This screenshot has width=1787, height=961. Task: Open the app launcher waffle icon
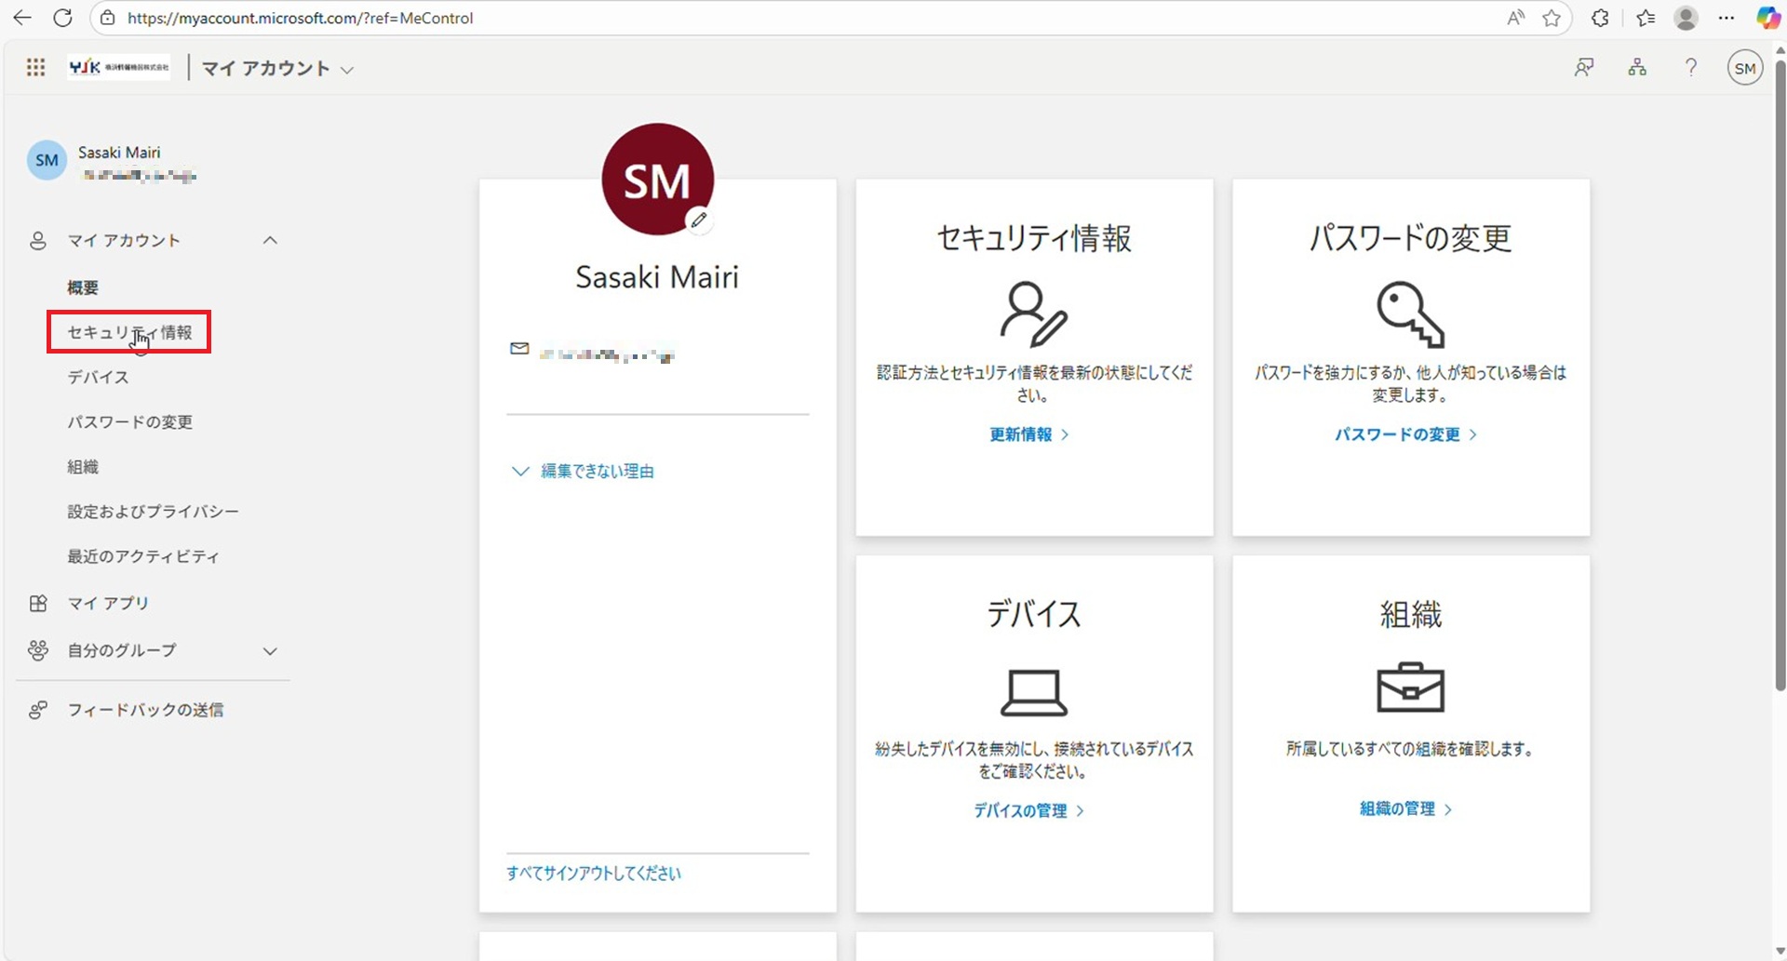(x=35, y=68)
